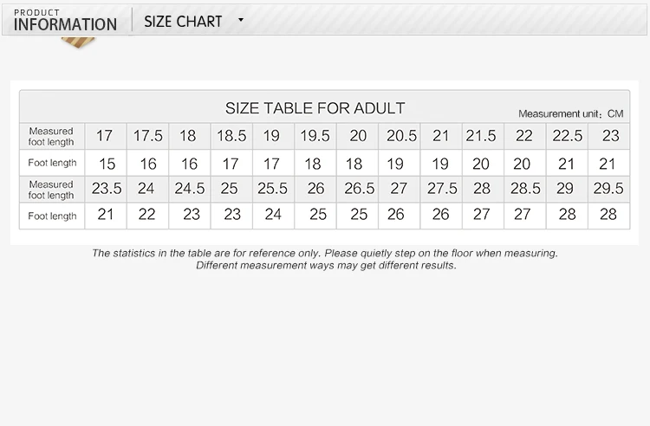Click the 21.5 table cell
The image size is (650, 426).
481,136
